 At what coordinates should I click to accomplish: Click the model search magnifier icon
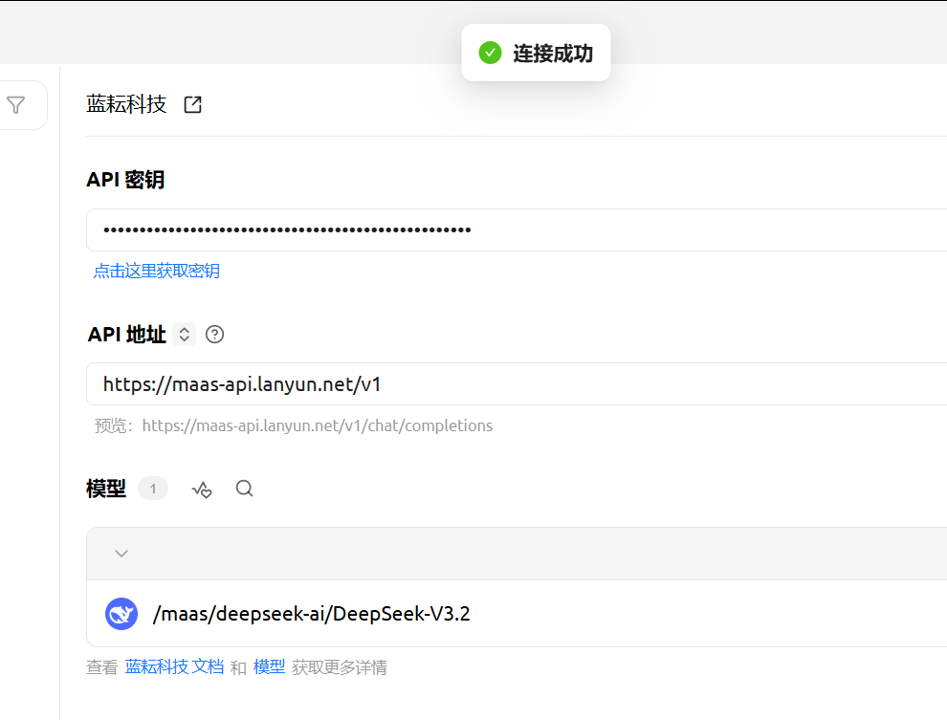pos(244,489)
